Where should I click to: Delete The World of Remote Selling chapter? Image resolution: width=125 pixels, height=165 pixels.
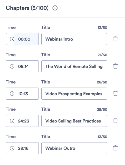point(115,66)
